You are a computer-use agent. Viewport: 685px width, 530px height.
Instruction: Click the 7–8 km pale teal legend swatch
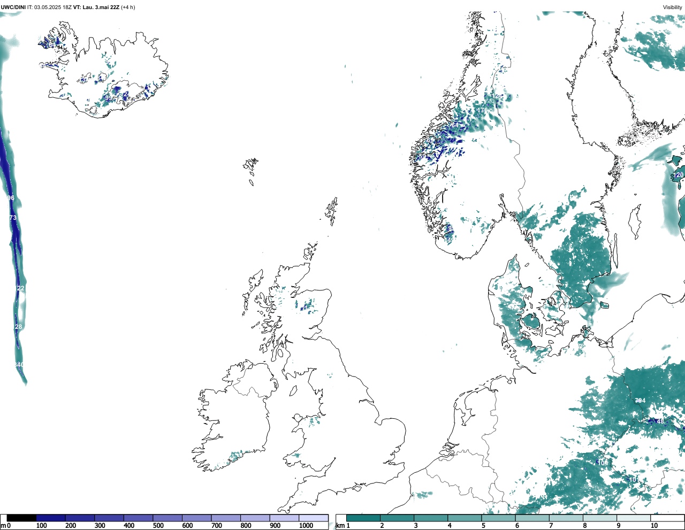point(566,518)
